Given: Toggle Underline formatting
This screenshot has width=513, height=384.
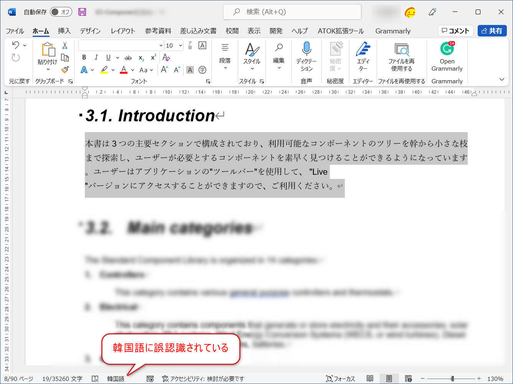Looking at the screenshot, I should [x=108, y=58].
